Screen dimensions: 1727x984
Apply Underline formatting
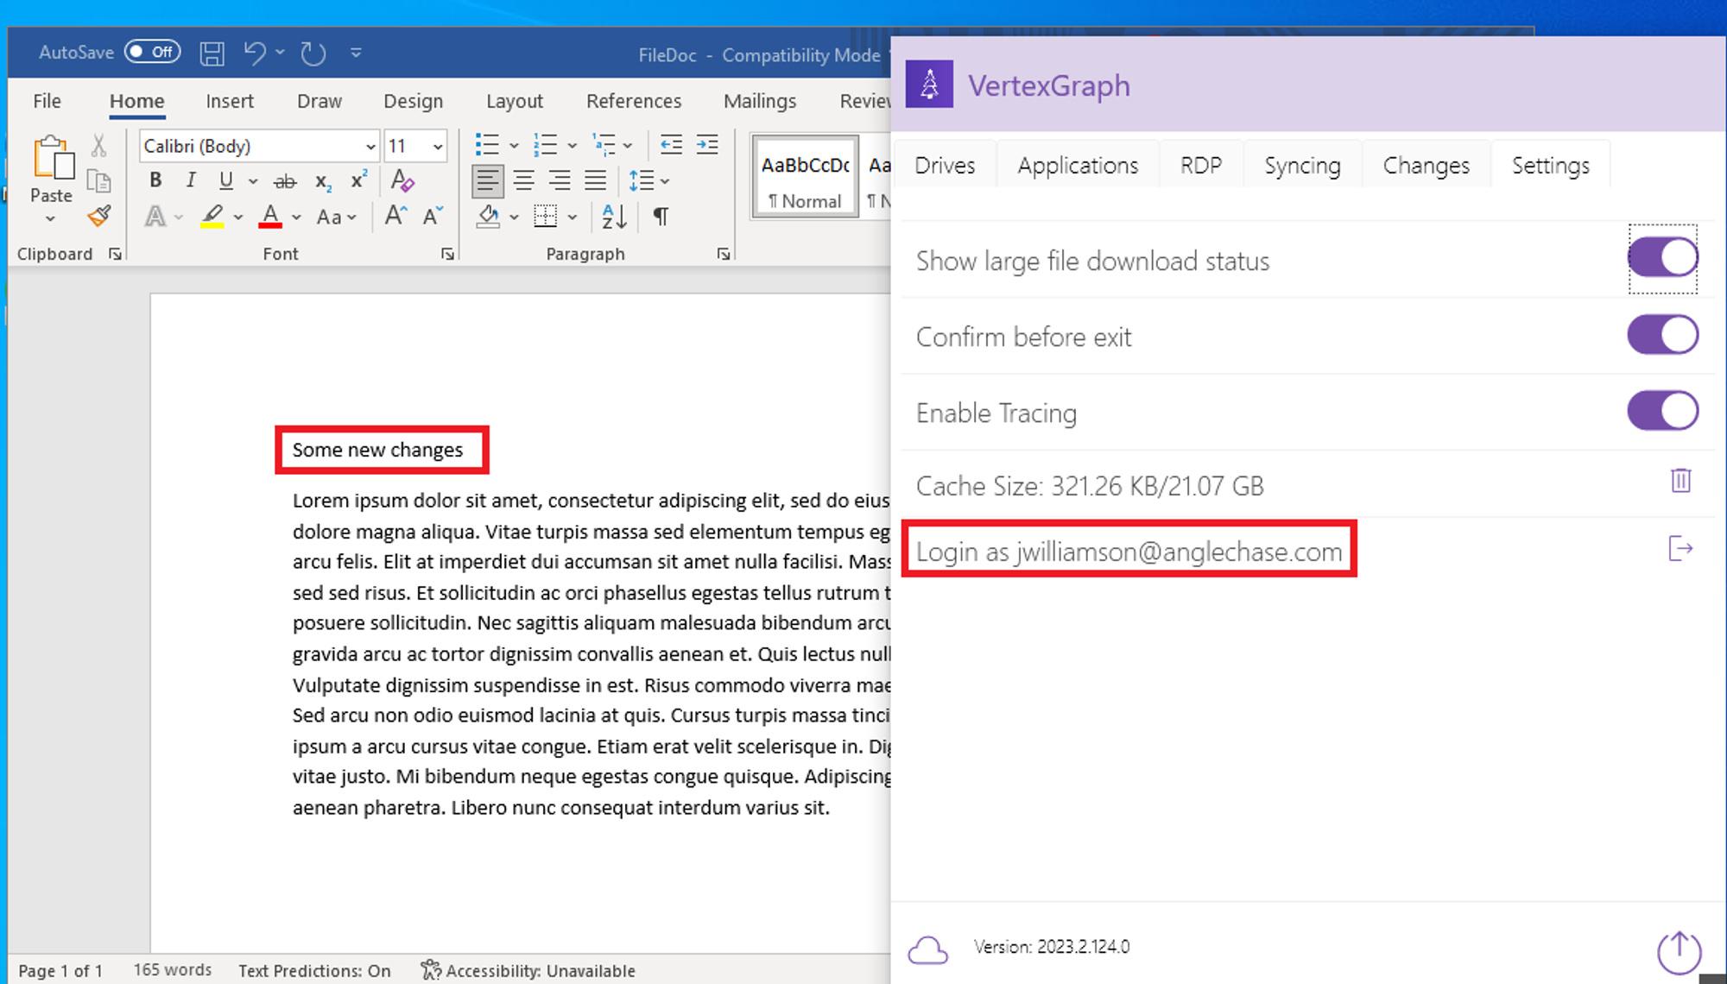(226, 180)
